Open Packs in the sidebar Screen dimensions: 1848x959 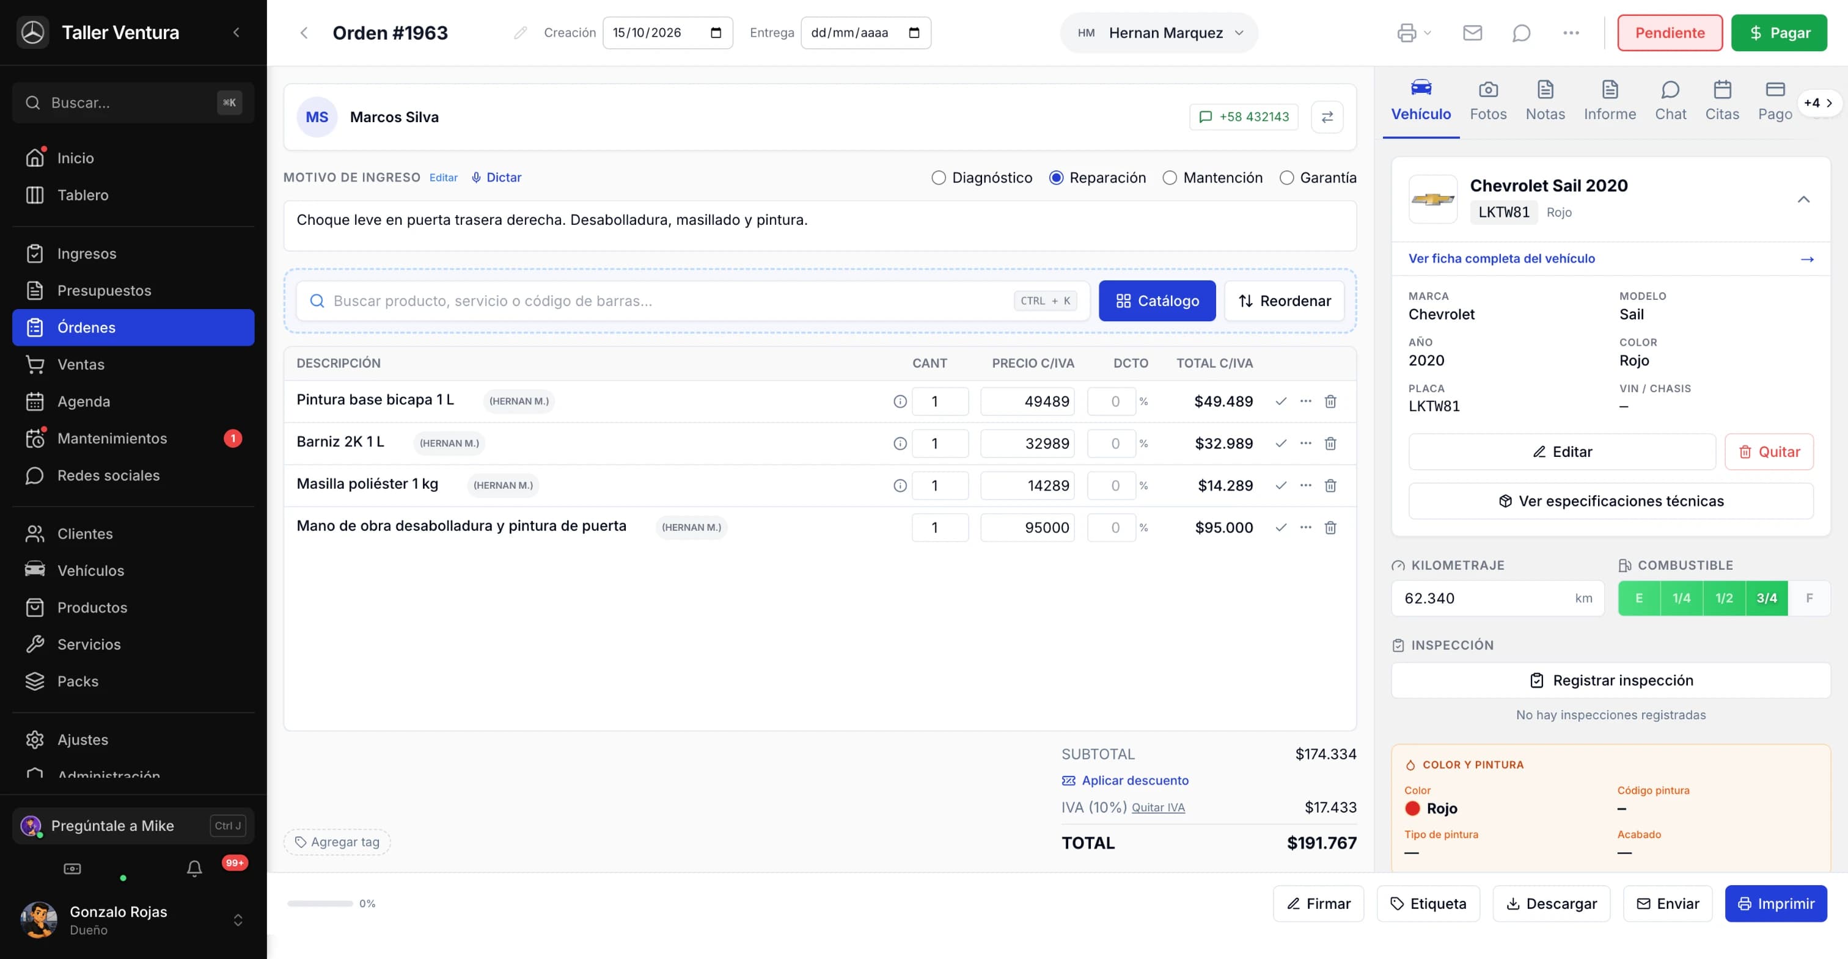tap(133, 682)
